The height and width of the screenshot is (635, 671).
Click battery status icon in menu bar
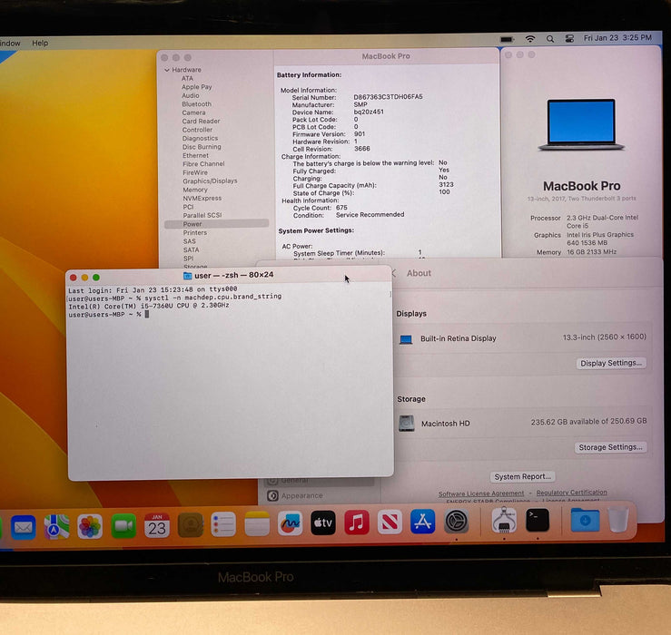(x=507, y=39)
